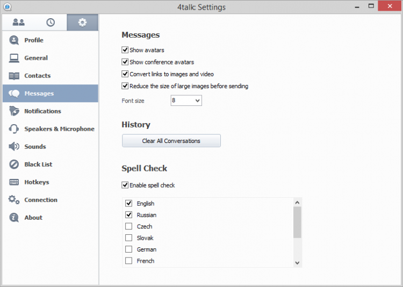Select the Notifications sidebar icon
This screenshot has height=287, width=403.
[x=14, y=111]
